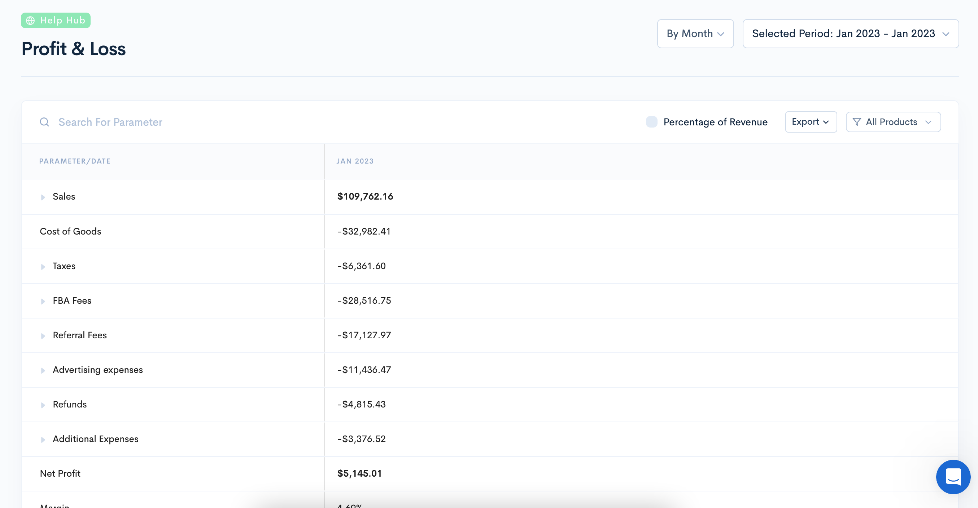Expand Referral Fees breakdown
Screen dimensions: 978x508
(x=43, y=336)
